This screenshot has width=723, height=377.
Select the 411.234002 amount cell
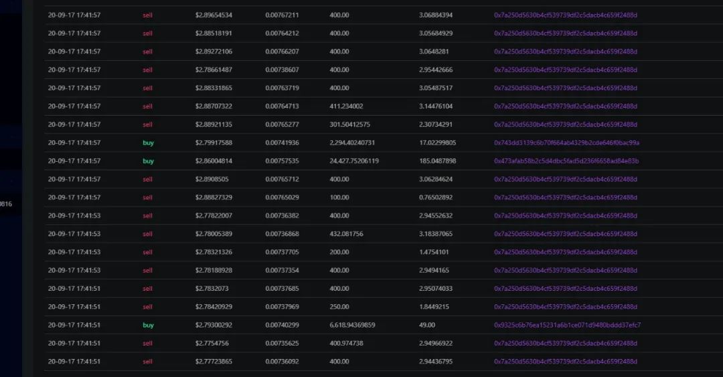click(x=346, y=106)
